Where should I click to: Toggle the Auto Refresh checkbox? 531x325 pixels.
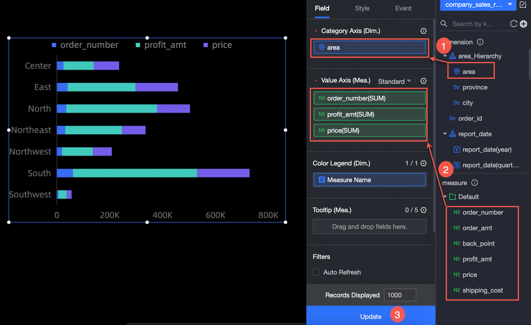[x=316, y=272]
